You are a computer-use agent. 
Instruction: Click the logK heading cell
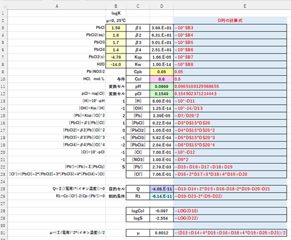point(116,14)
